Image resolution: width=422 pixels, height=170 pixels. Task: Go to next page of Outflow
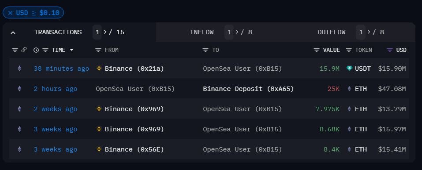tap(369, 32)
